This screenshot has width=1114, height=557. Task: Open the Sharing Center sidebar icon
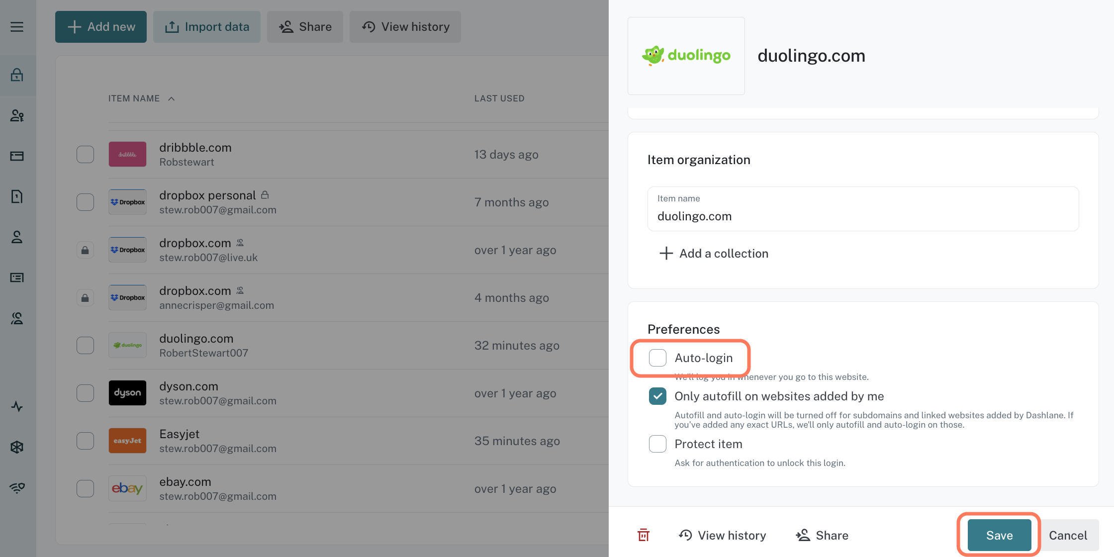pos(18,318)
